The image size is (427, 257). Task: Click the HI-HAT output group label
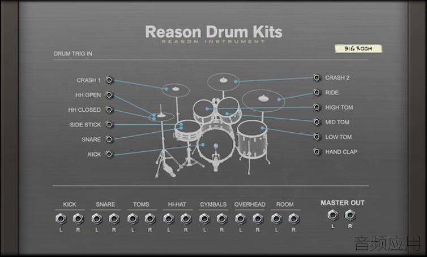tap(177, 204)
